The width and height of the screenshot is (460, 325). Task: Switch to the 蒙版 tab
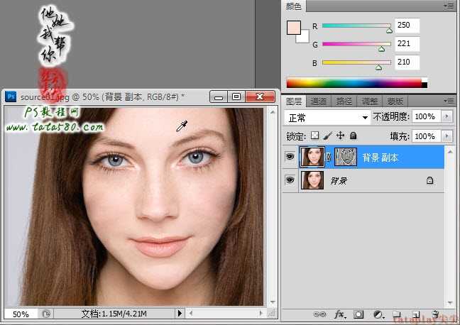395,101
